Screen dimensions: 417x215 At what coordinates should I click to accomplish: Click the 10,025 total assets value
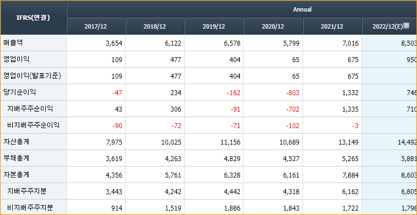[171, 142]
